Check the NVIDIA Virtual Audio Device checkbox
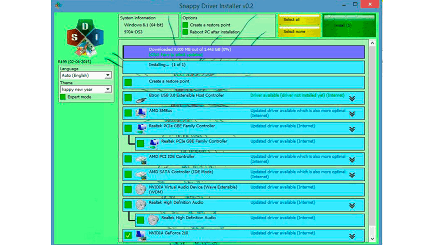The height and width of the screenshot is (245, 435). (x=128, y=190)
